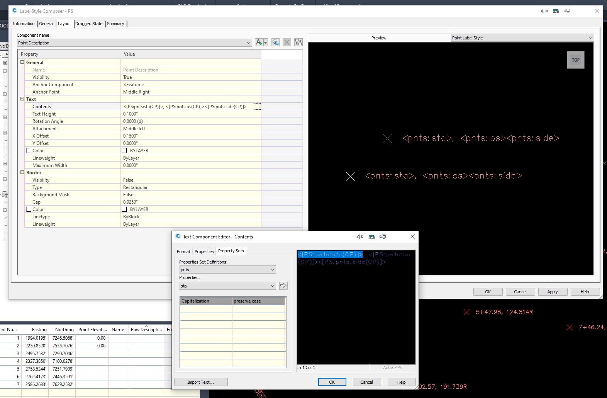Click the add text component icon
Screen dimensions: 607x398
click(259, 43)
